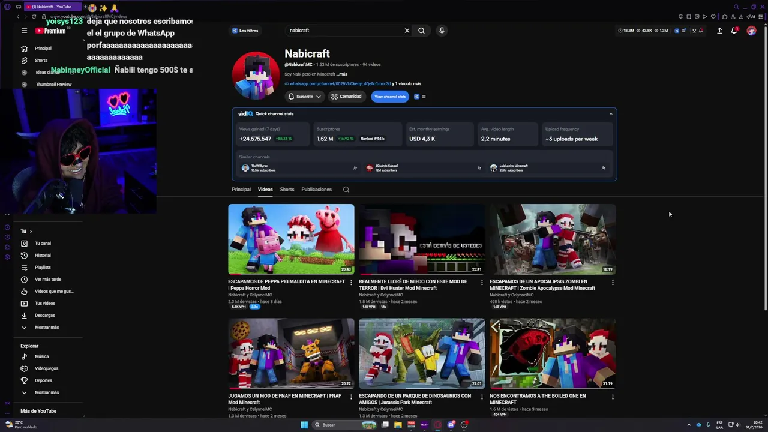This screenshot has height=432, width=768.
Task: Open Videojuegos under Explorar
Action: [x=46, y=368]
